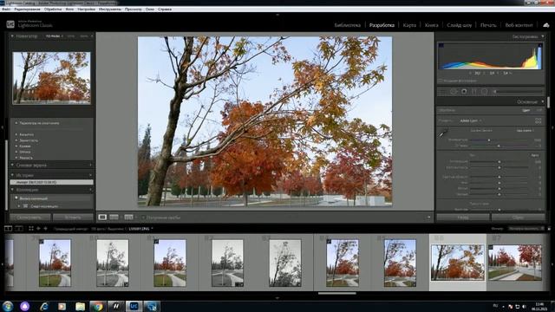Select the Radial Filter tool
This screenshot has width=555, height=312.
tap(484, 91)
